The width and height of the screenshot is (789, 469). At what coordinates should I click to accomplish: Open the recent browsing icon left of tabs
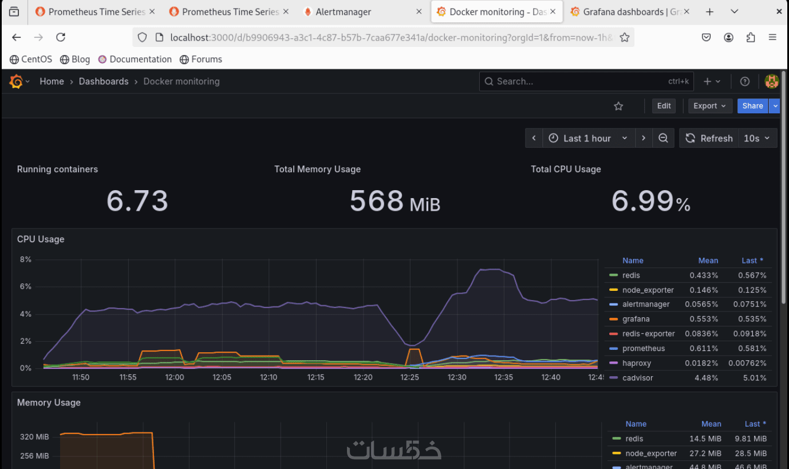pos(14,11)
